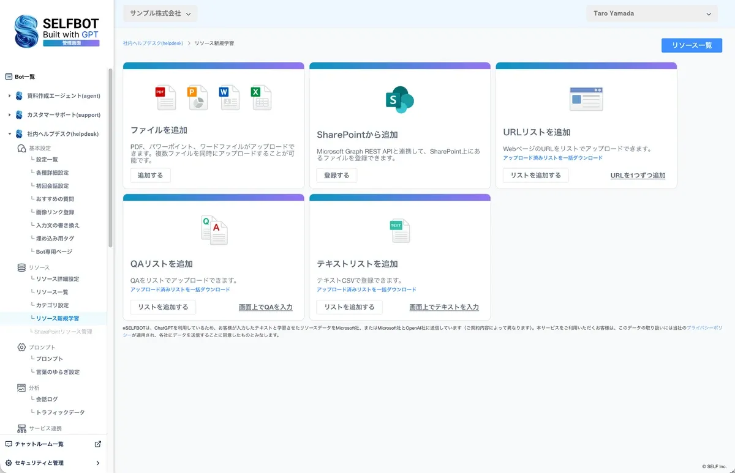Click the 分析 chart icon
735x473 pixels.
[21, 388]
